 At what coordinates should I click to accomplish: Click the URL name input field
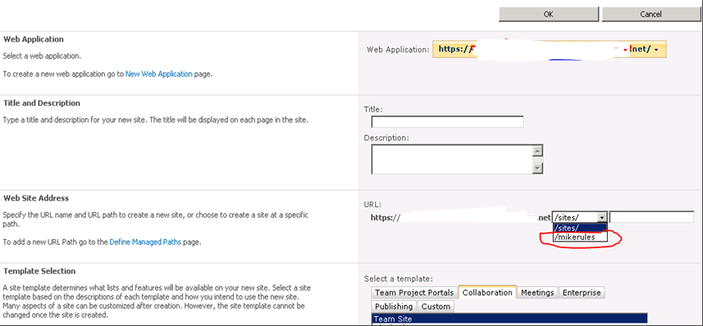tap(651, 217)
